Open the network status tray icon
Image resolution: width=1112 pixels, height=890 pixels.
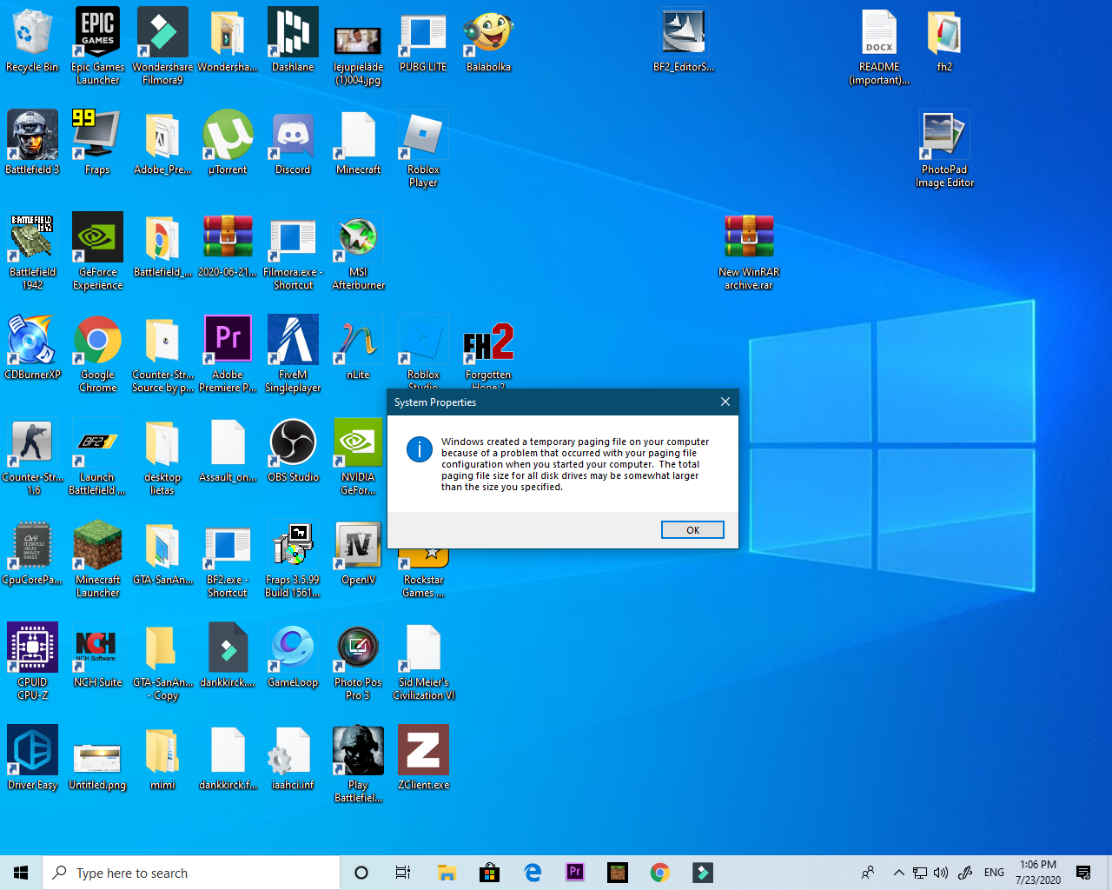tap(920, 873)
